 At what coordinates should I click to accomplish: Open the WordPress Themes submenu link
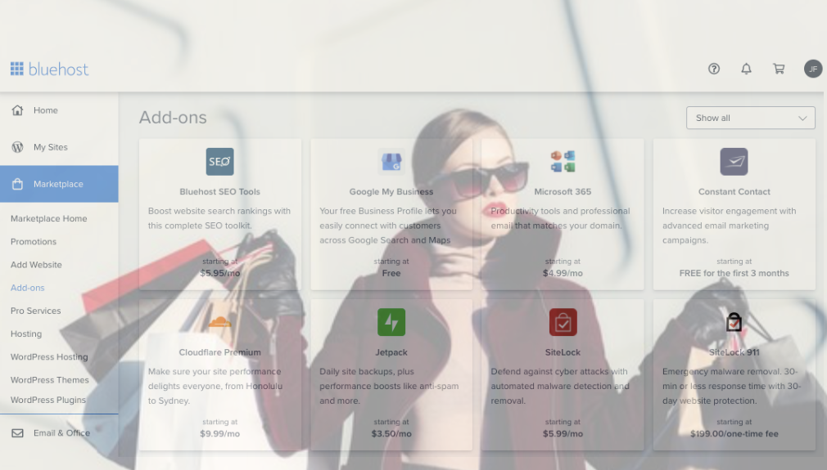point(50,380)
